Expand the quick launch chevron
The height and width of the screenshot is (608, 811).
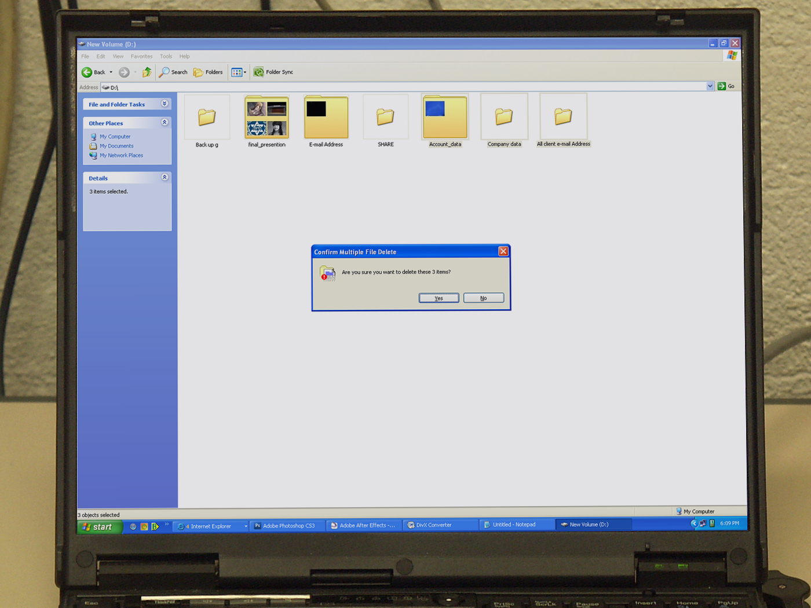[167, 525]
